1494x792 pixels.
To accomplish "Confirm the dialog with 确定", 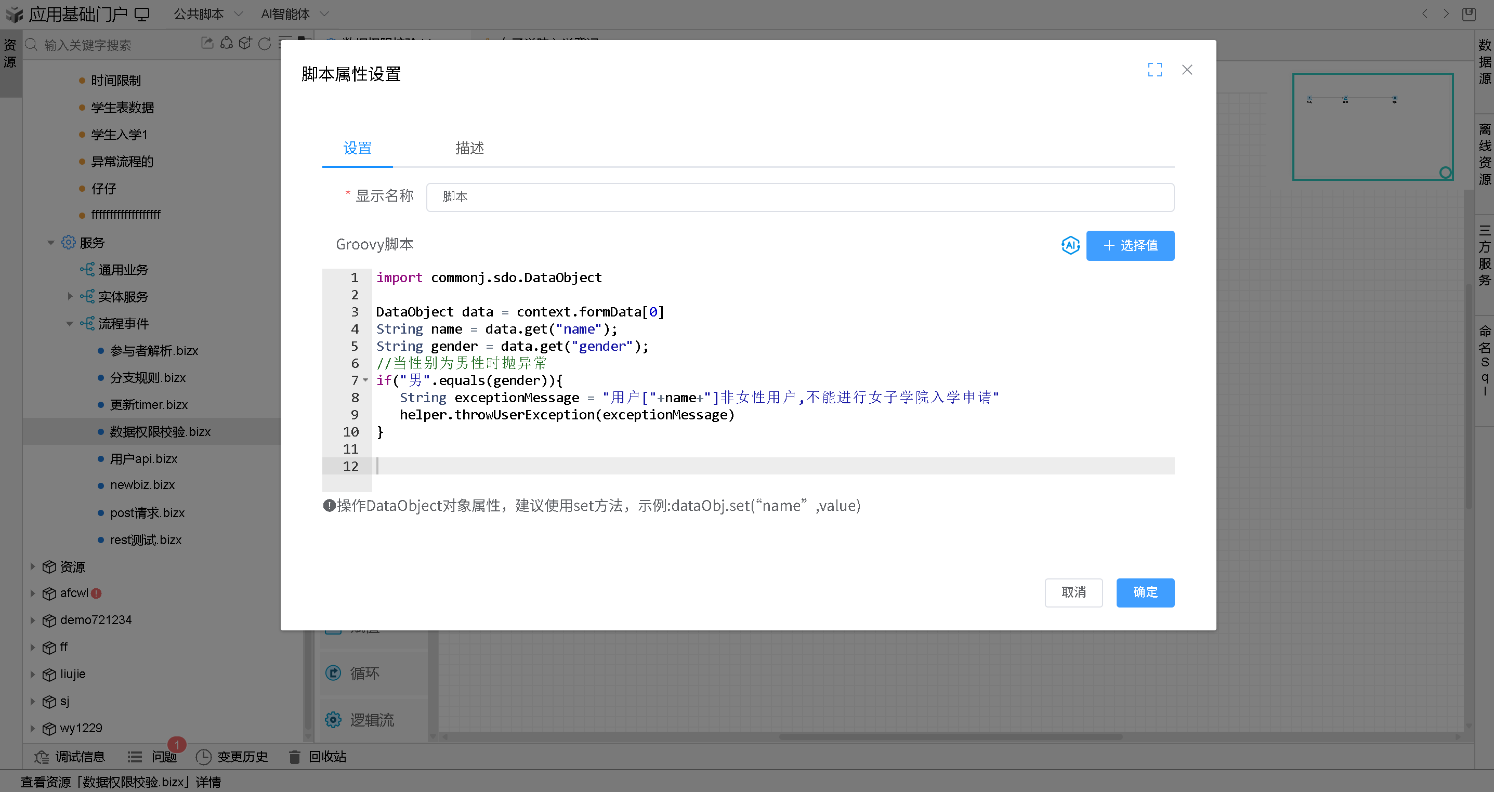I will pyautogui.click(x=1144, y=592).
